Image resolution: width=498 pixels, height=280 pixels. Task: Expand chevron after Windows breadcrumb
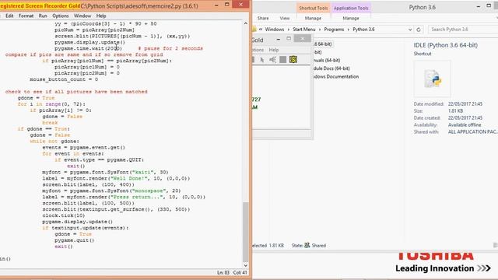(289, 30)
